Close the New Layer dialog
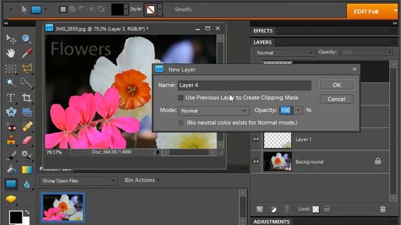This screenshot has width=401, height=225. [354, 69]
